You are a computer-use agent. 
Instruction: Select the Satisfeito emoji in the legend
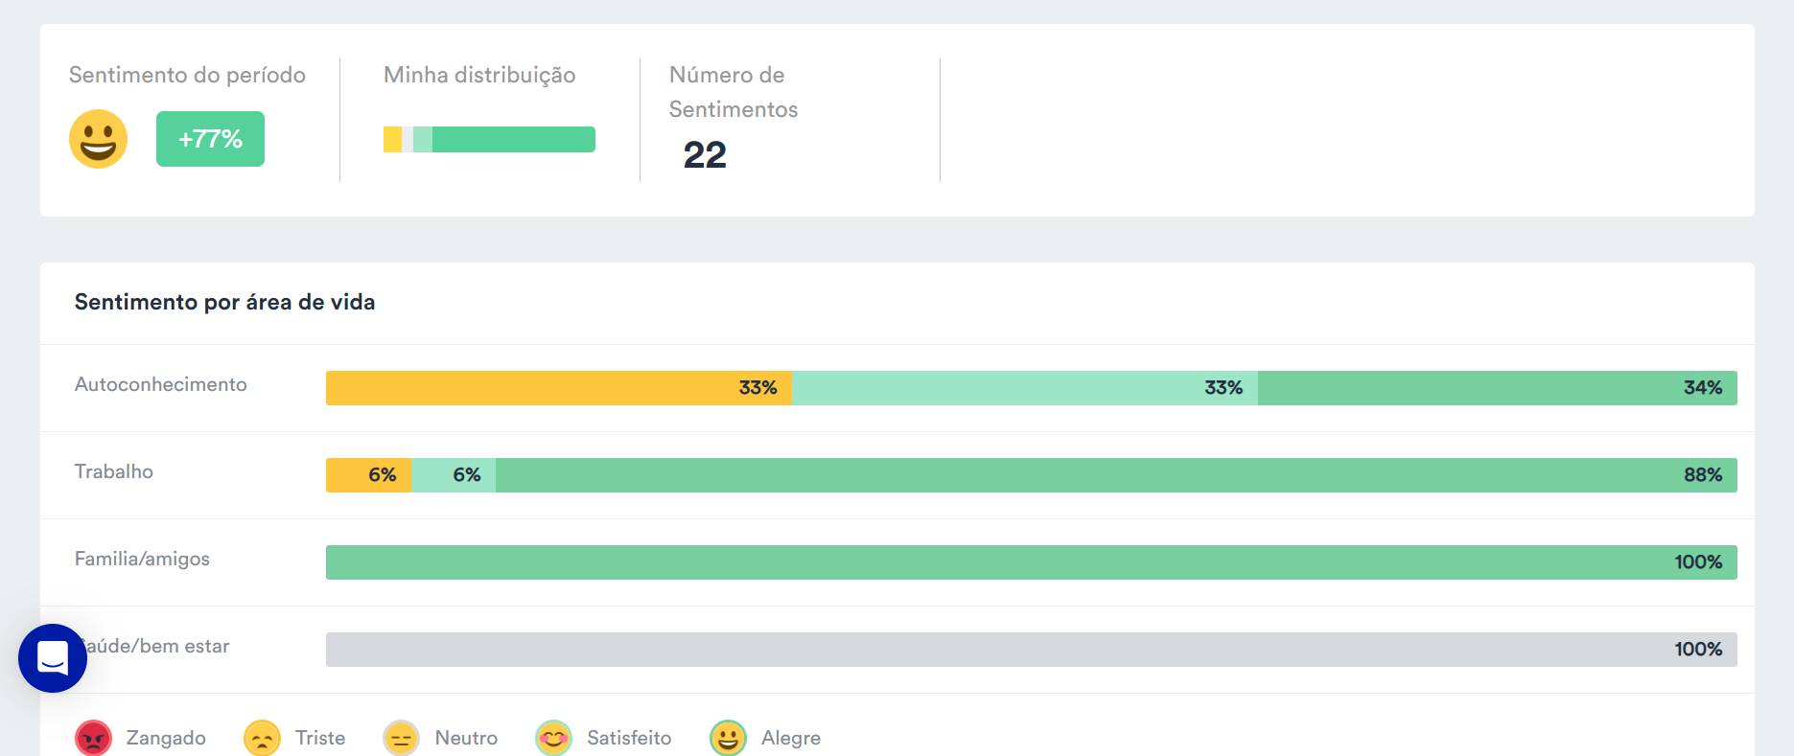click(x=553, y=738)
